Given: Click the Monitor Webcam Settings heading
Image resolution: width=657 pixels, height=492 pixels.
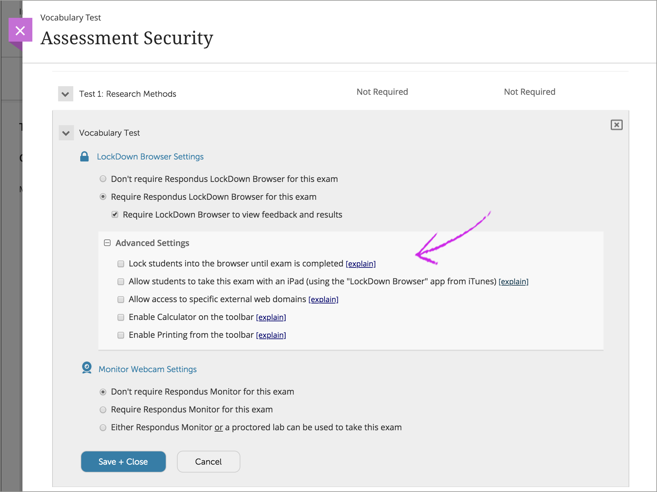Looking at the screenshot, I should pos(148,369).
